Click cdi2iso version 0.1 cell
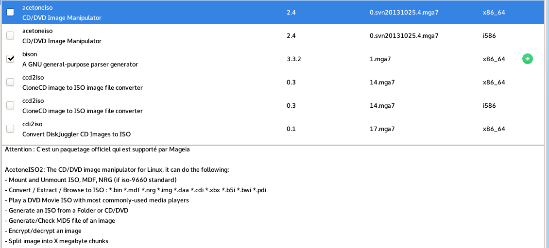 291,129
